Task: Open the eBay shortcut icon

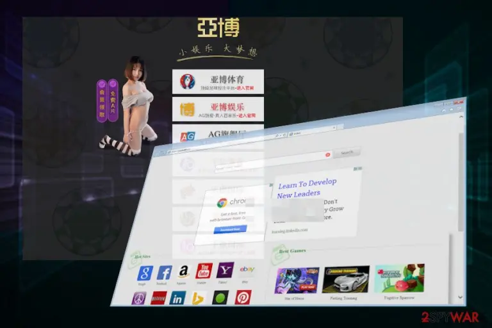Action: click(247, 269)
